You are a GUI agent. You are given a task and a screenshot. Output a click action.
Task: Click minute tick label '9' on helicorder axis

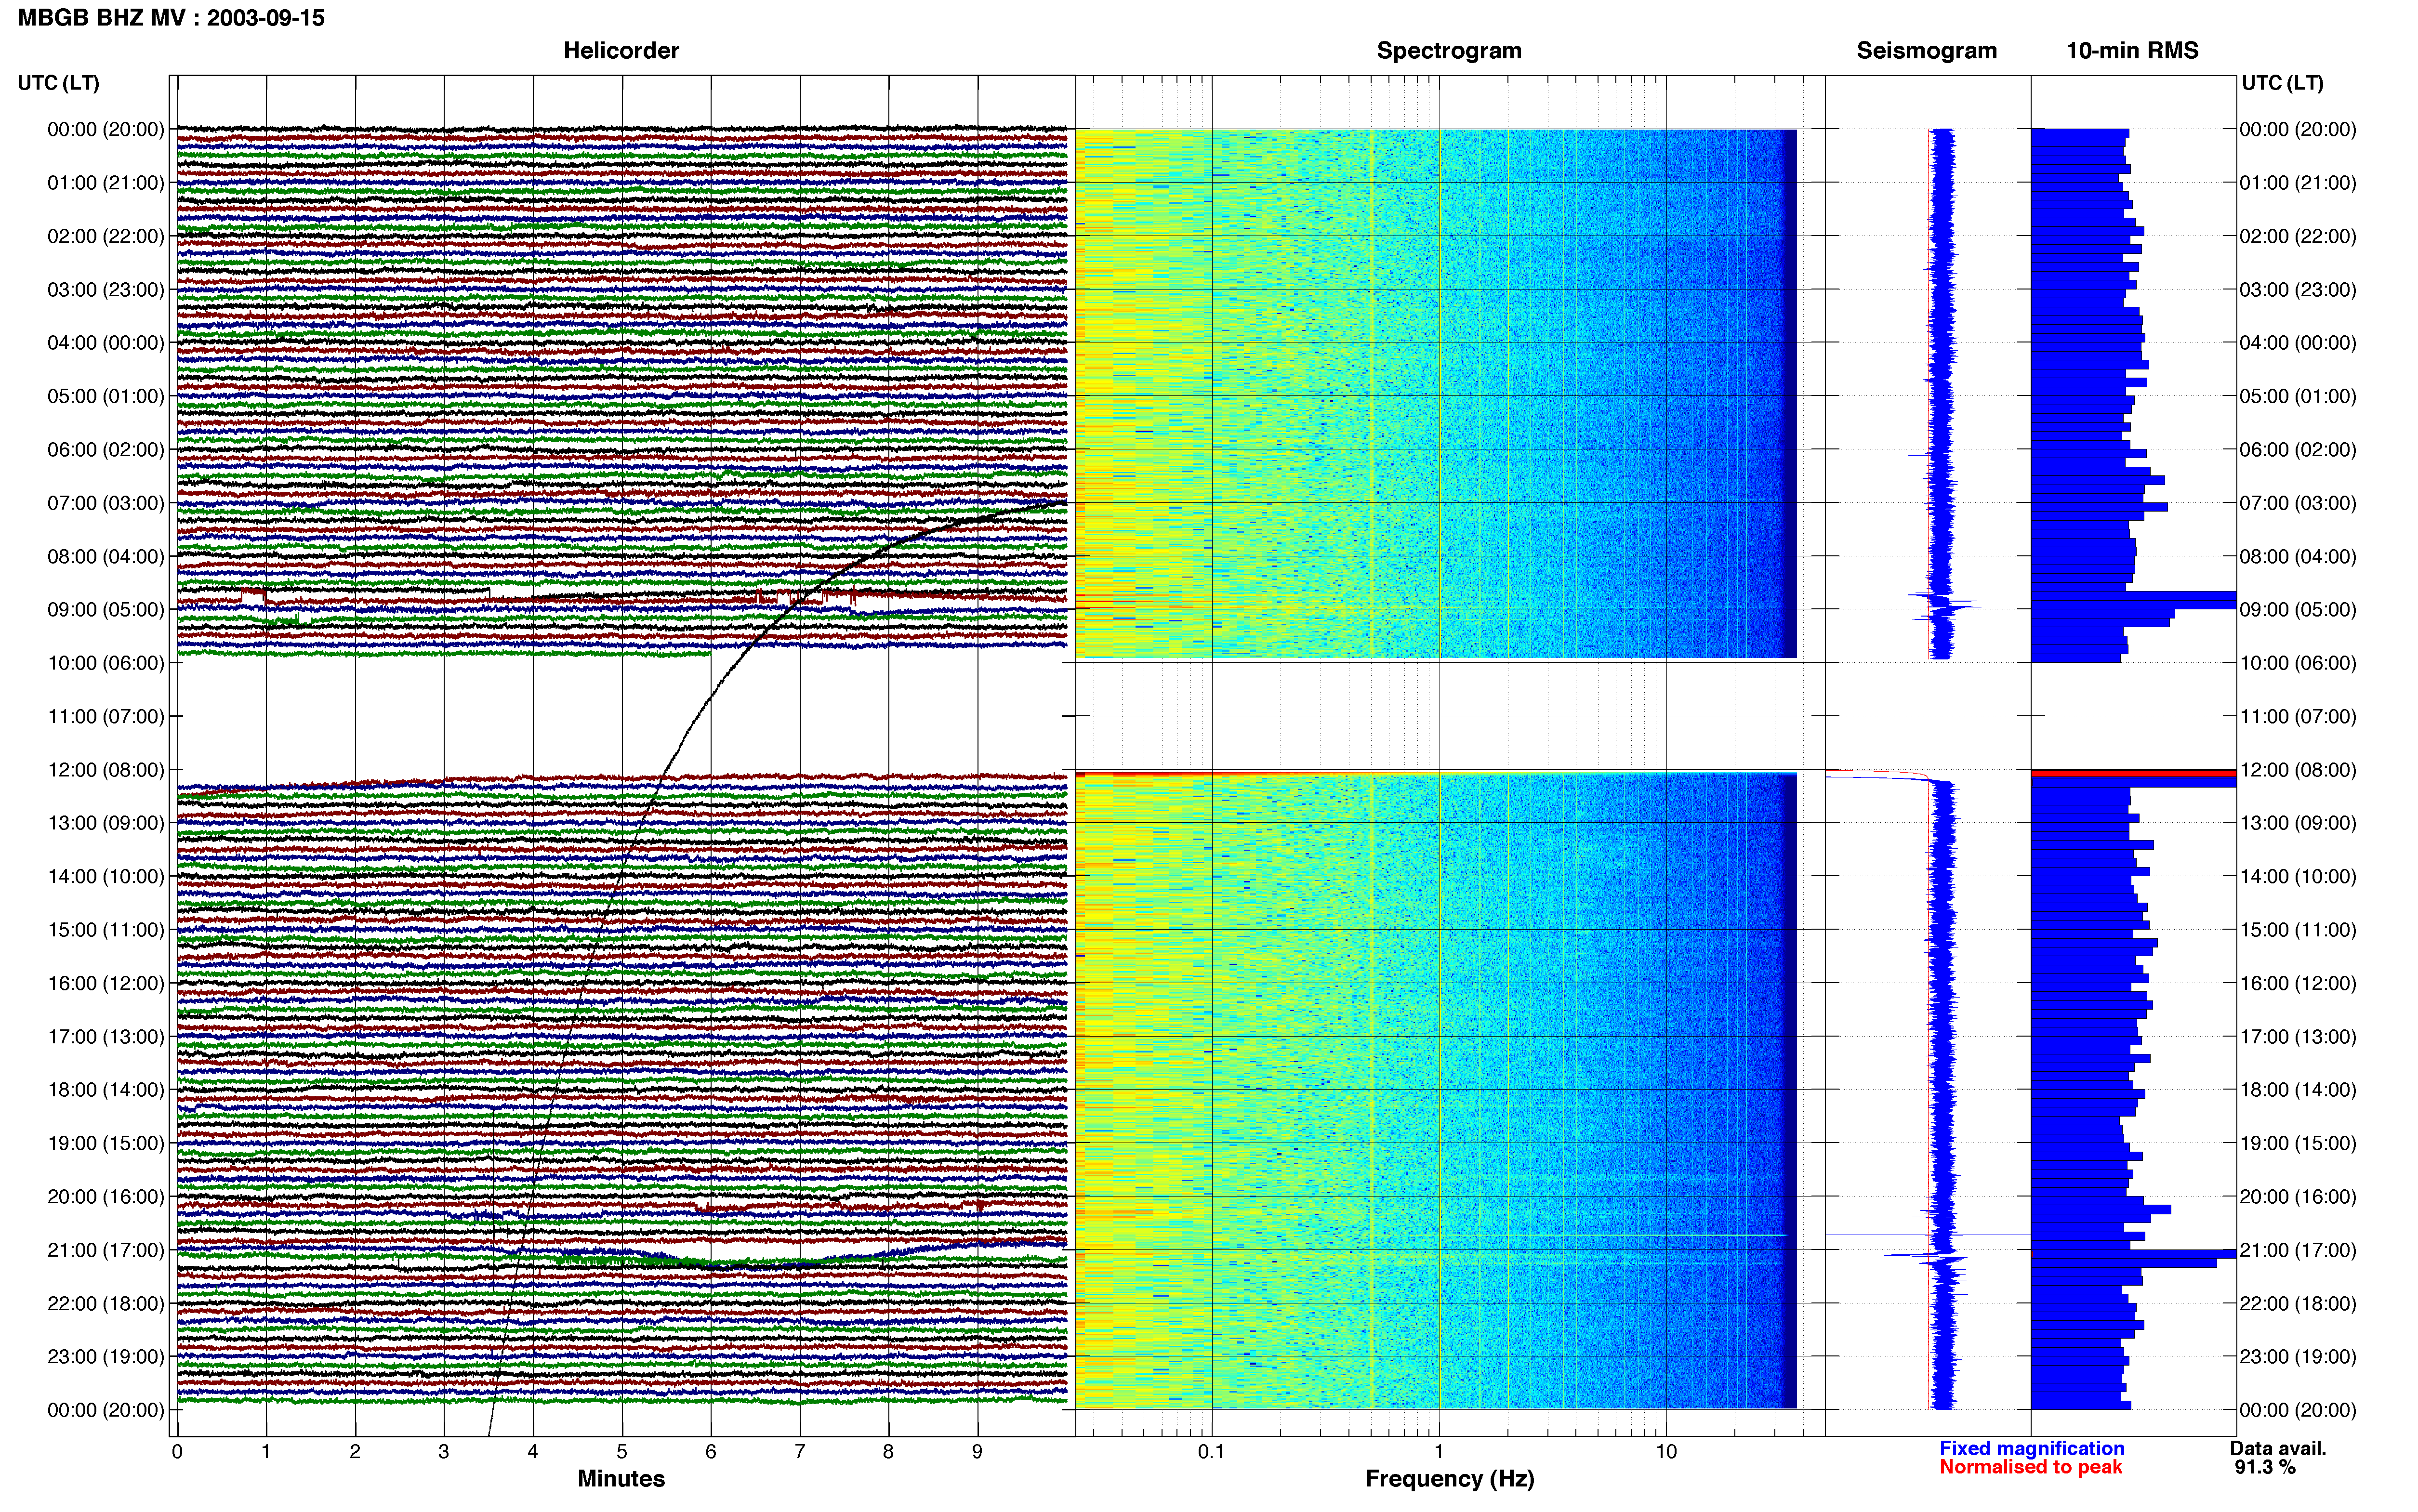(x=978, y=1452)
